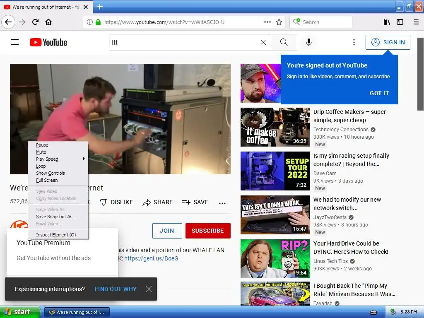Select Full Screen from the context menu
Image resolution: width=424 pixels, height=318 pixels.
(x=58, y=180)
